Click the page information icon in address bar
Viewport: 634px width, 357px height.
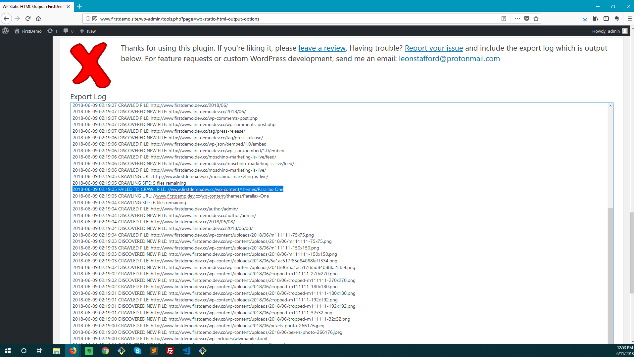coord(88,19)
